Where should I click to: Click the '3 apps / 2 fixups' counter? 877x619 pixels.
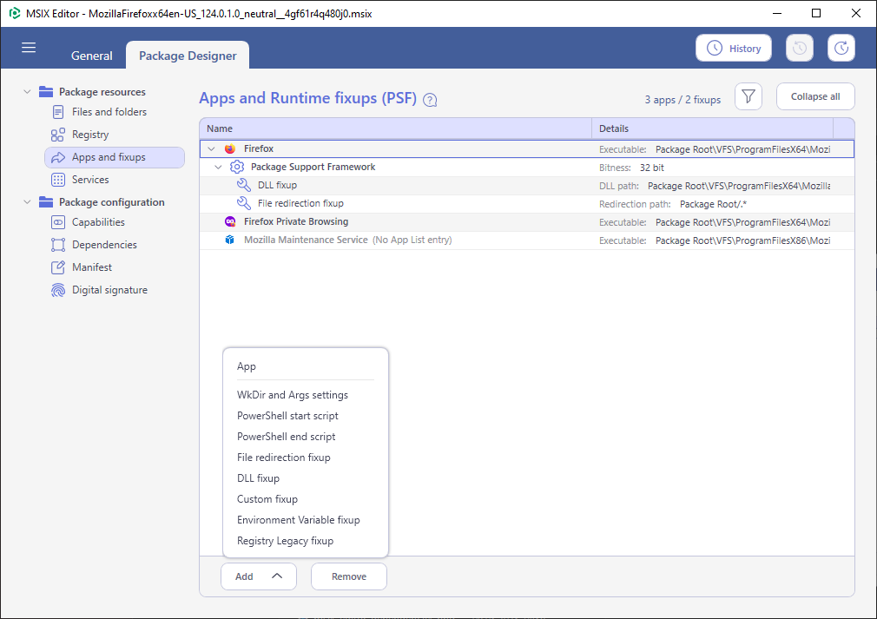(x=682, y=100)
